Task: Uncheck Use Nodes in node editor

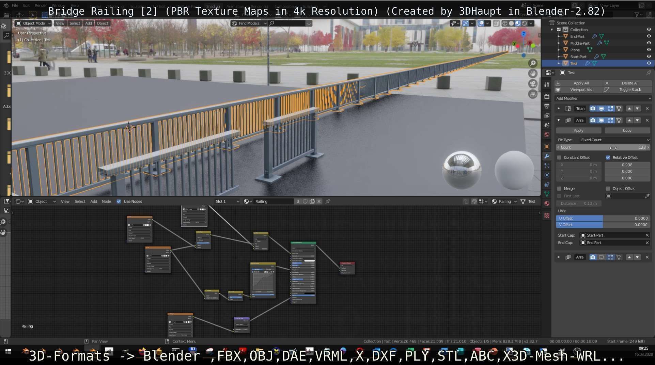Action: [x=119, y=202]
